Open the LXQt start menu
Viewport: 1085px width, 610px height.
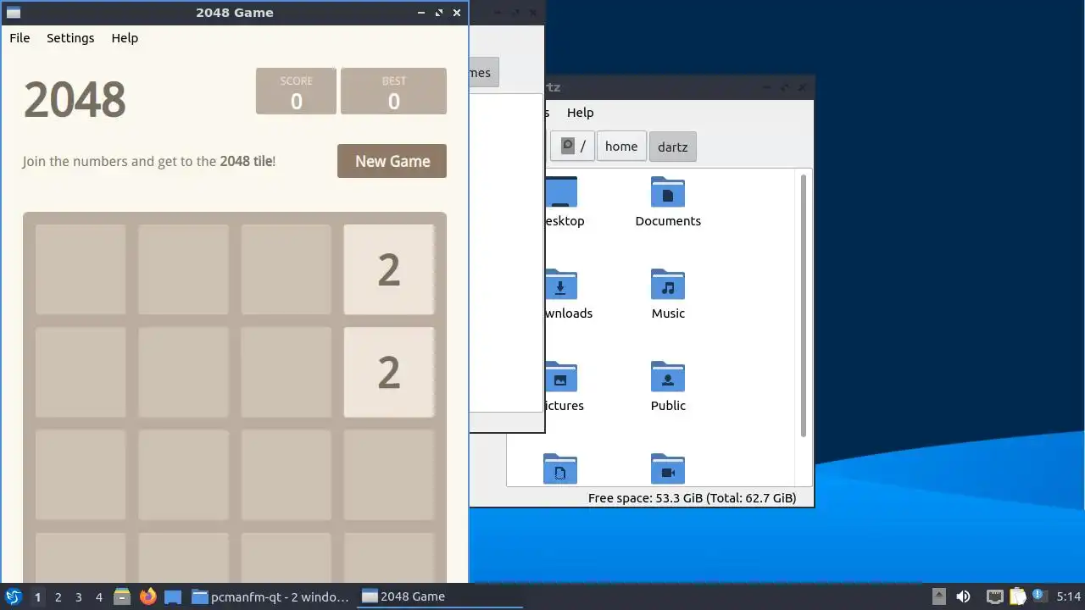coord(14,596)
